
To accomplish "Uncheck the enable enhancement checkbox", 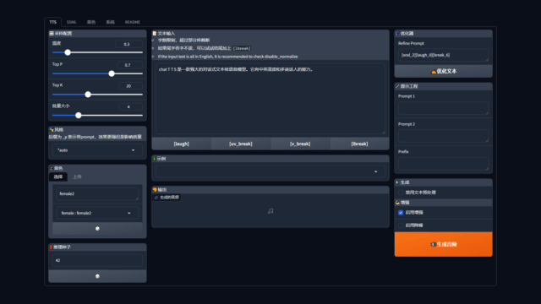I will pos(401,213).
